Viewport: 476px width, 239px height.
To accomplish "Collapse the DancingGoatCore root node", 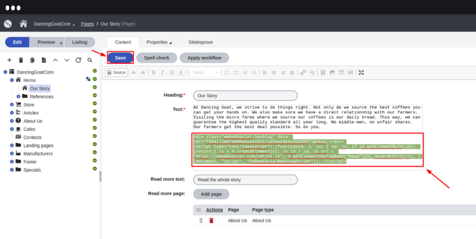I will [x=5, y=72].
